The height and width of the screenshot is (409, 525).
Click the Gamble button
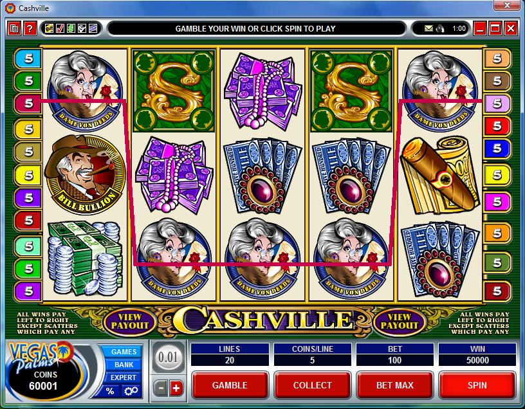[230, 385]
